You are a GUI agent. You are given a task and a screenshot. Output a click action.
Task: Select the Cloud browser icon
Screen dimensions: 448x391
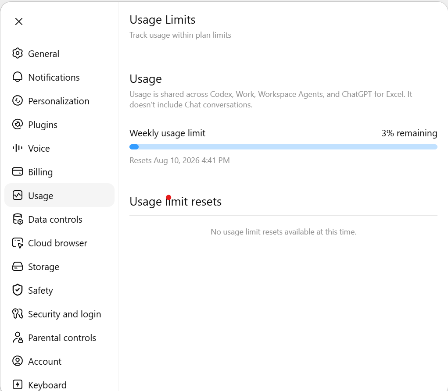click(x=18, y=243)
